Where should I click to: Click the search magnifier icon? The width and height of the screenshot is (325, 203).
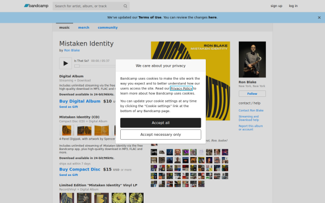click(x=125, y=6)
